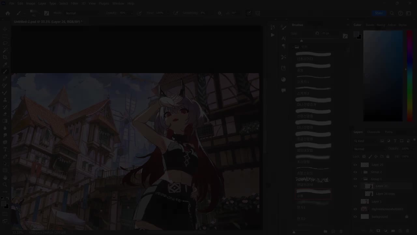Open the Image menu
The image size is (417, 235).
31,3
